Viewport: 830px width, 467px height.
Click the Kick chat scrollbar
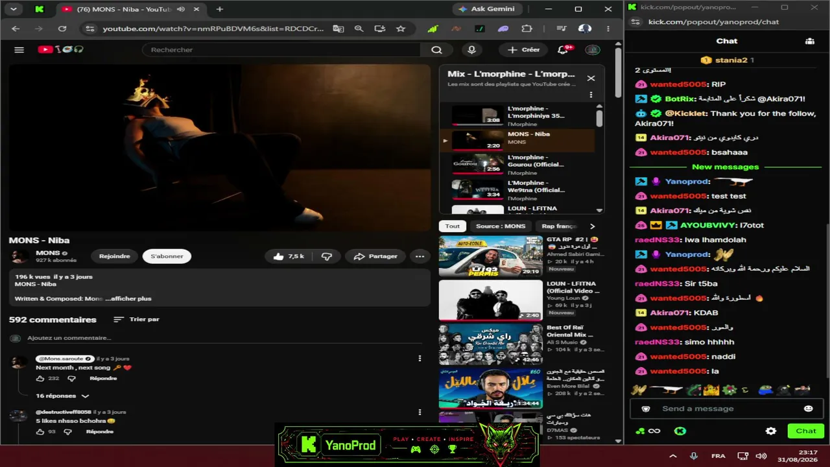(827, 300)
